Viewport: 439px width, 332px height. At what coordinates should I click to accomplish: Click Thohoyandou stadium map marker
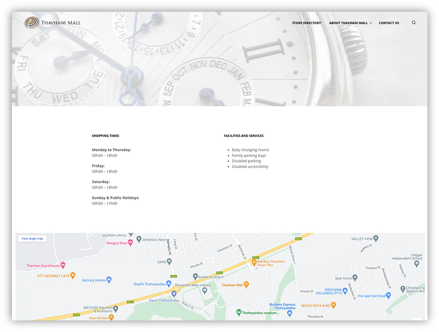tap(239, 312)
